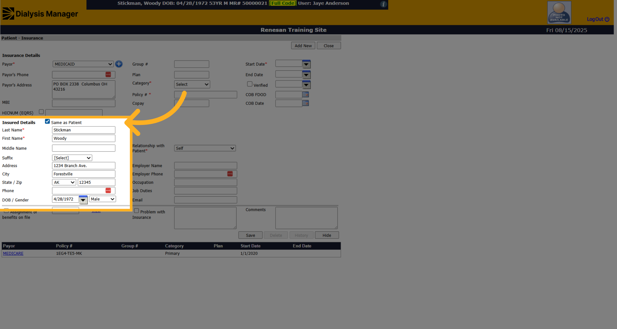Click the red icon in Employer Phone field
This screenshot has width=617, height=329.
(230, 174)
